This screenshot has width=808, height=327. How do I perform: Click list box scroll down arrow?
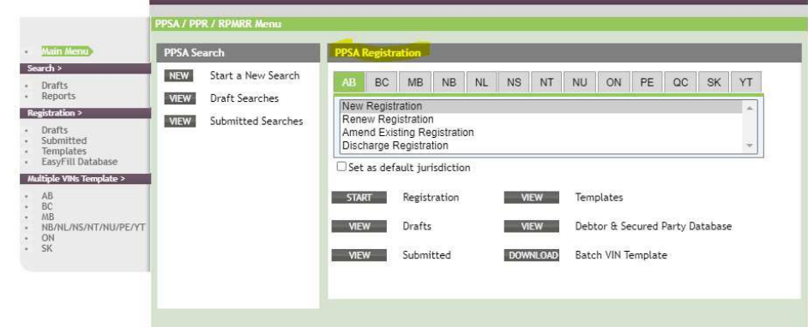click(750, 146)
